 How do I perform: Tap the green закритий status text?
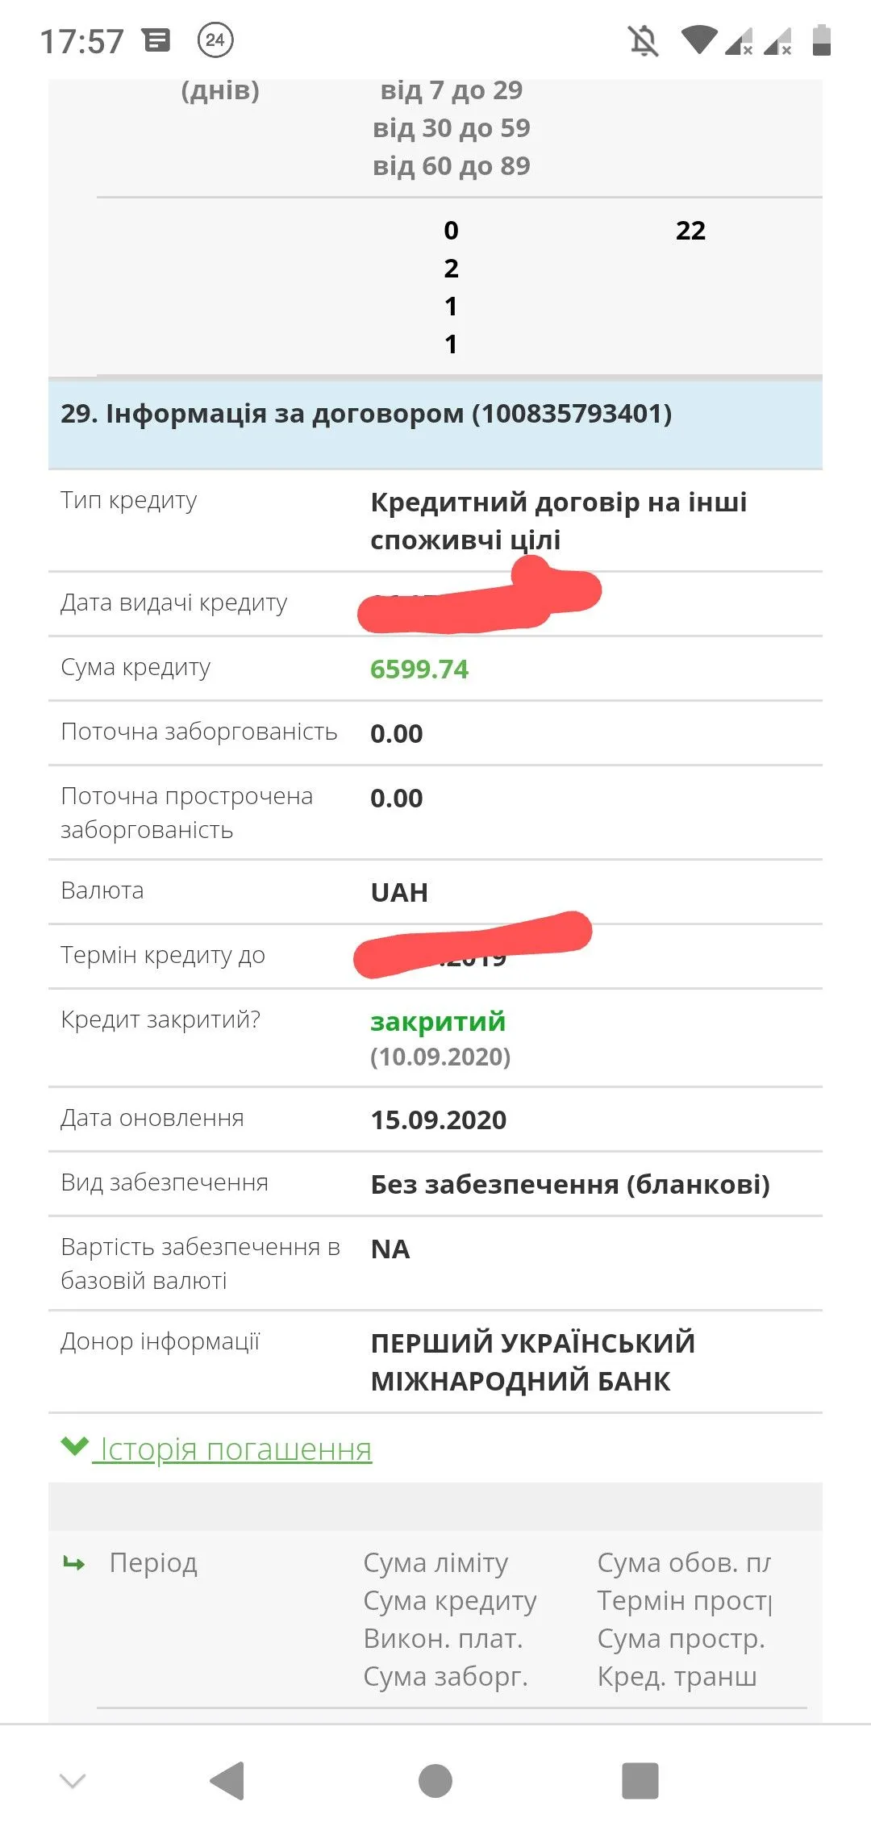pyautogui.click(x=438, y=1021)
